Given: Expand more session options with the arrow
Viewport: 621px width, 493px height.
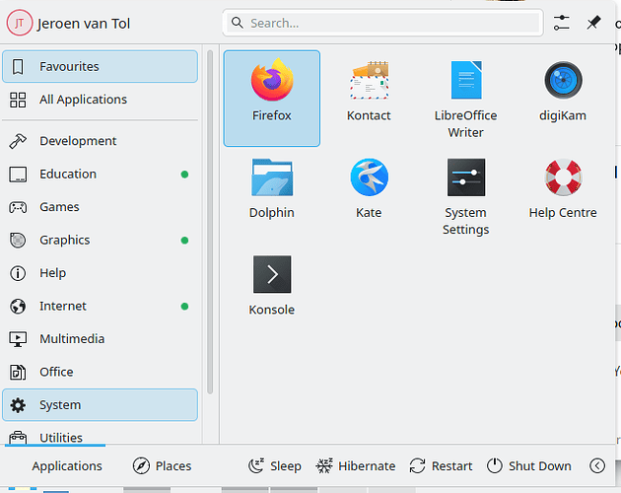Looking at the screenshot, I should pyautogui.click(x=597, y=465).
